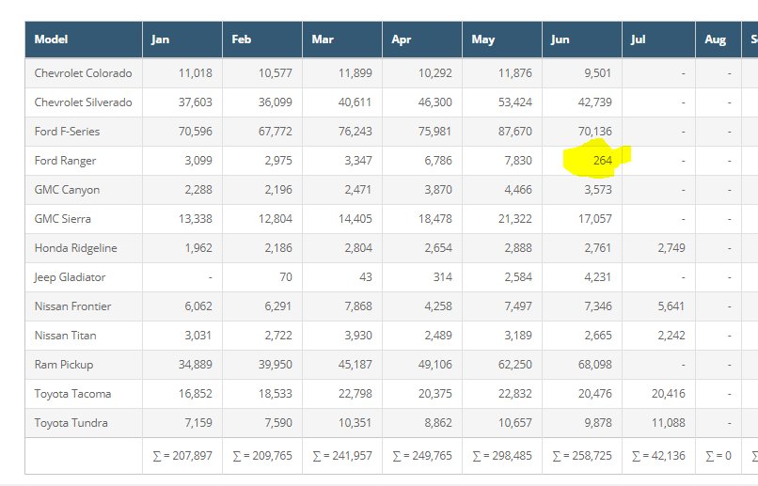
Task: Click Honda Ridgeline July value 2,749
Action: click(671, 248)
